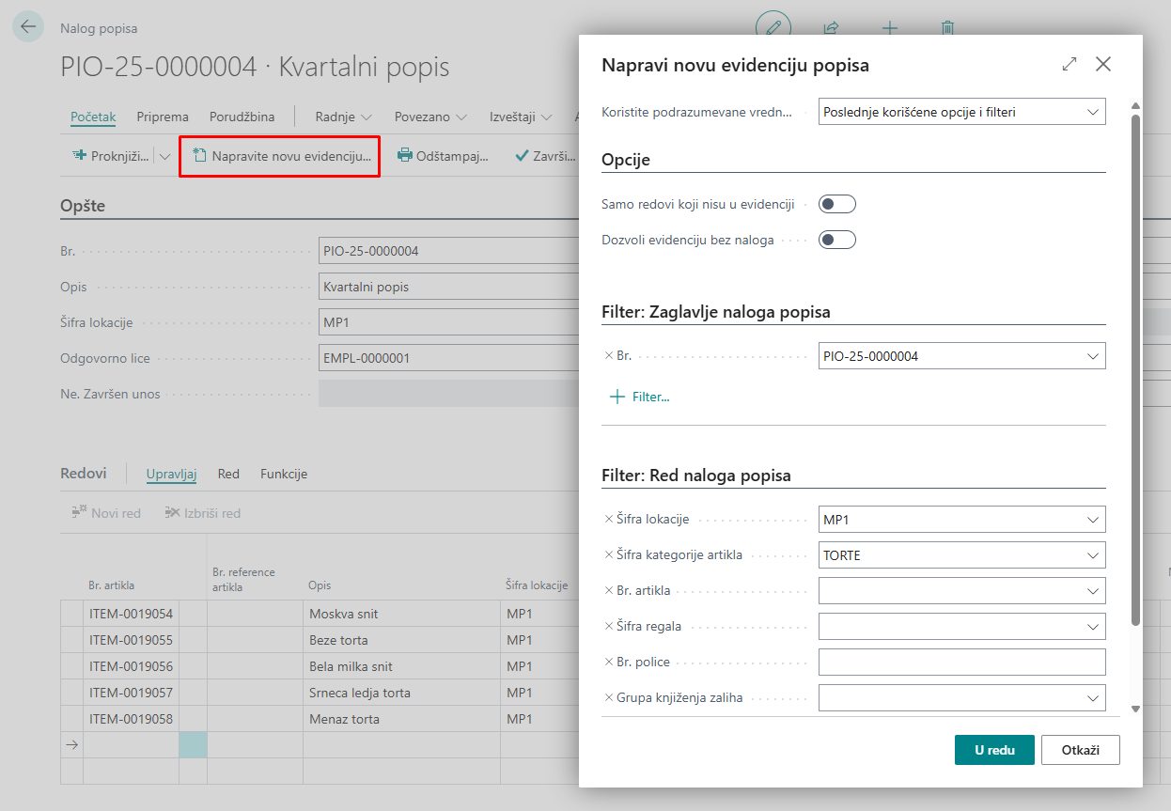Image resolution: width=1171 pixels, height=811 pixels.
Task: Click the Br. police input field
Action: 961,663
